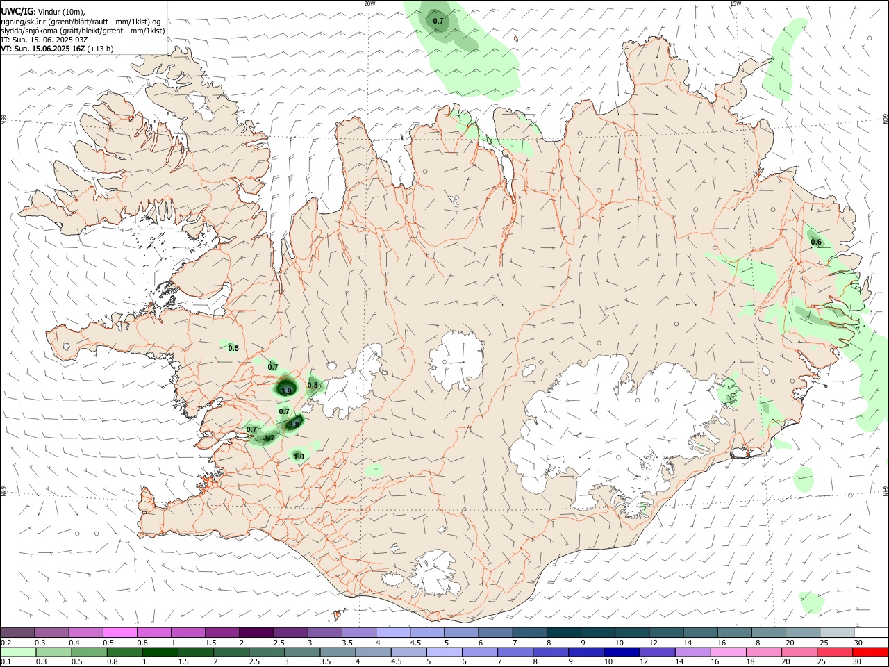Pick the red 30 mm rain swatch
The width and height of the screenshot is (889, 667).
870,652
